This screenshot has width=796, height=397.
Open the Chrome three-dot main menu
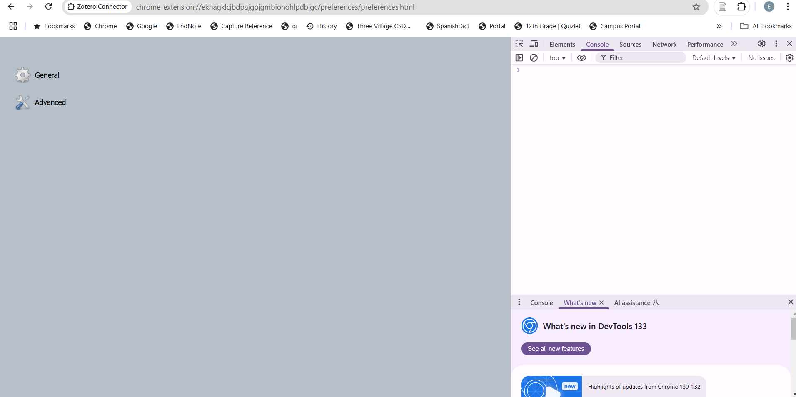pos(788,7)
